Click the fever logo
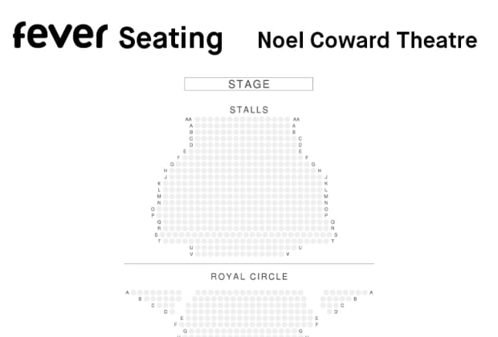498x337 pixels. (x=60, y=35)
